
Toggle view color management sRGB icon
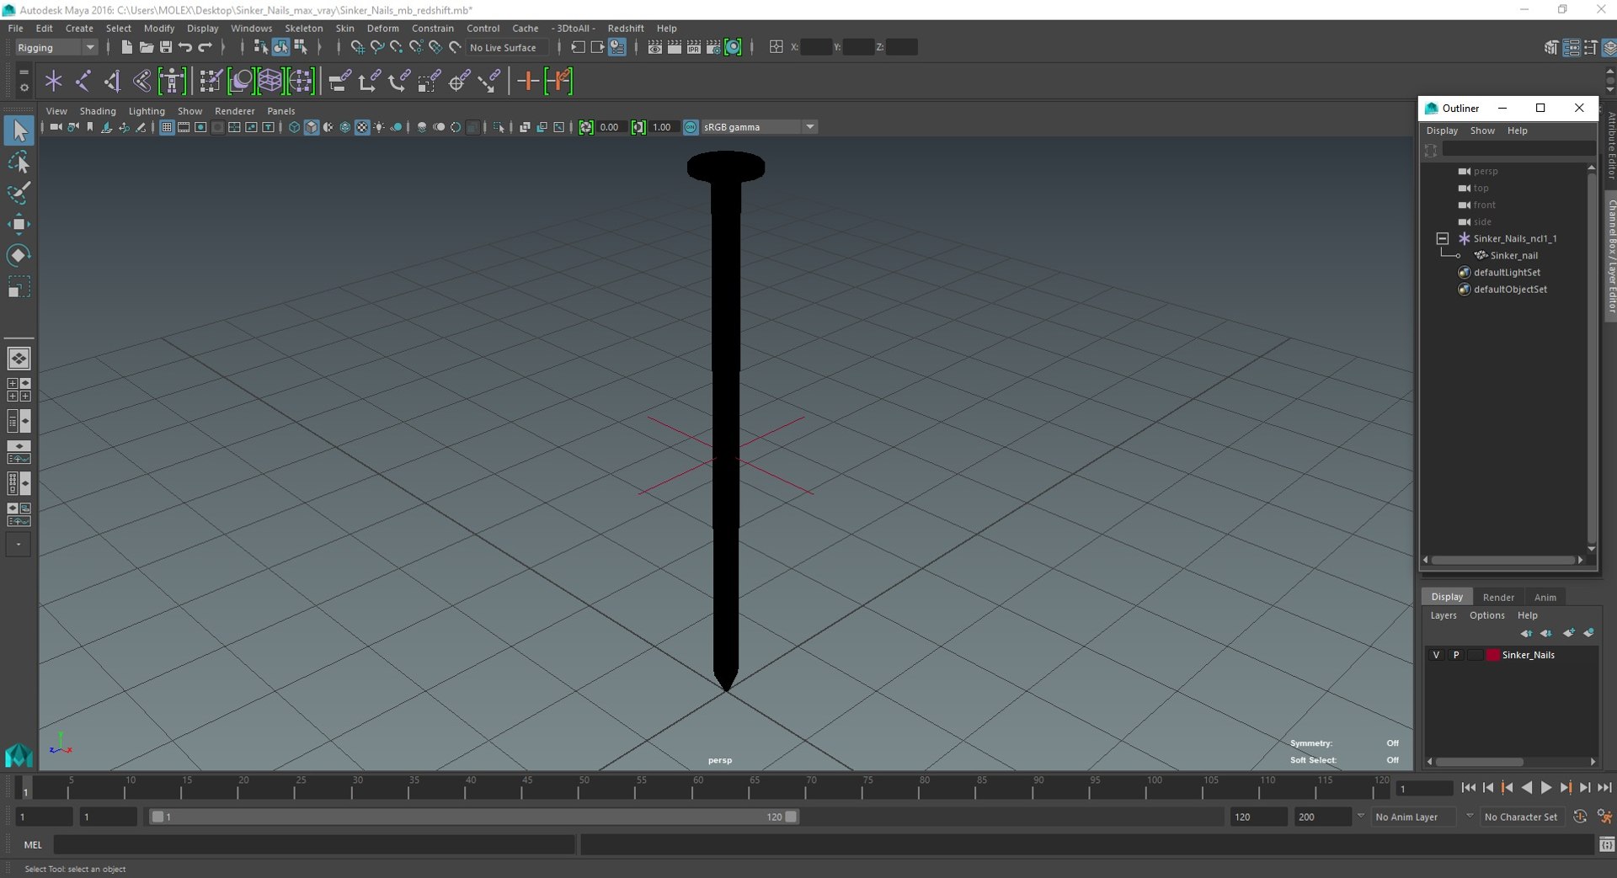tap(691, 127)
